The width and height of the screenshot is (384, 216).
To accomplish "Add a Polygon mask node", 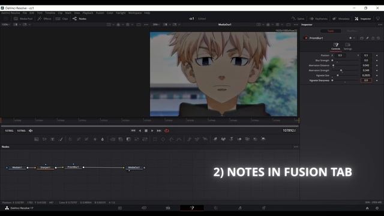I will pyautogui.click(x=172, y=139).
